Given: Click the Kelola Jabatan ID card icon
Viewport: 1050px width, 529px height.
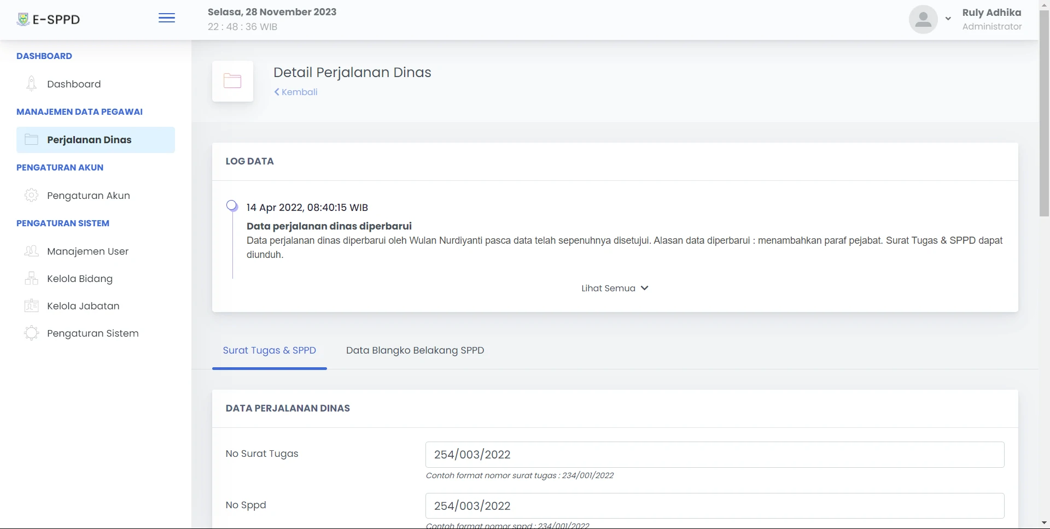Looking at the screenshot, I should (x=32, y=306).
